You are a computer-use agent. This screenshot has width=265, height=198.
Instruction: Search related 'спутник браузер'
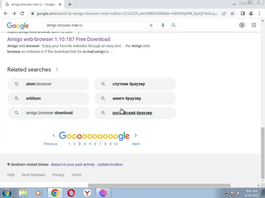click(135, 84)
